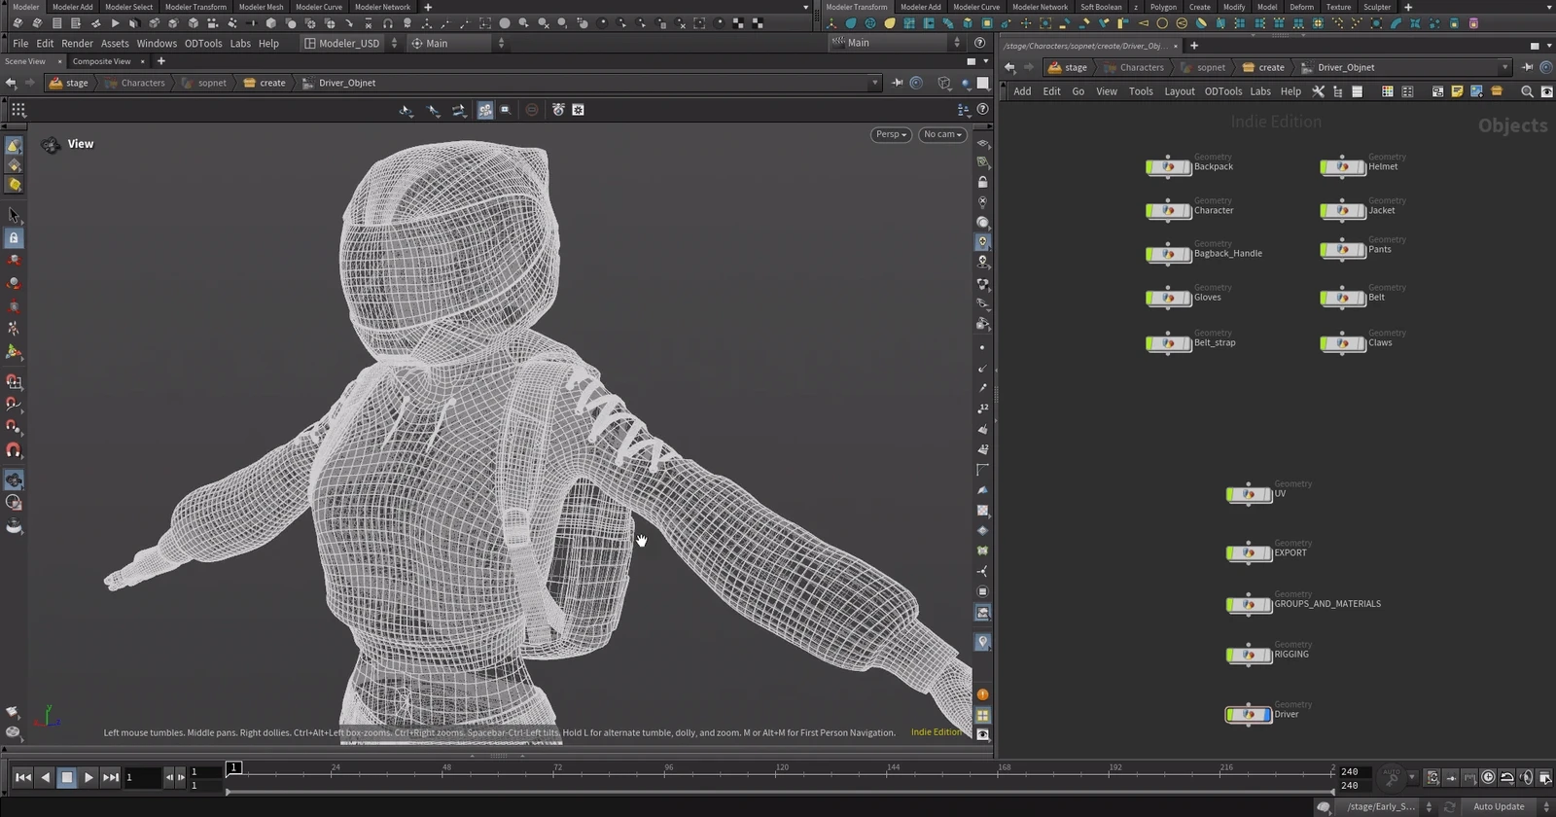The image size is (1556, 817).
Task: Click the real time playback toggle icon
Action: [x=1488, y=777]
